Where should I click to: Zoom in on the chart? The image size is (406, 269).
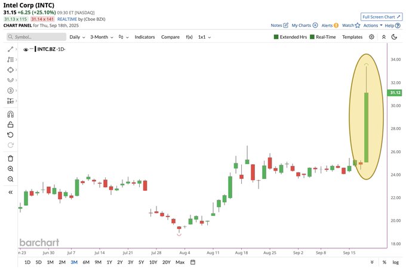point(10,169)
